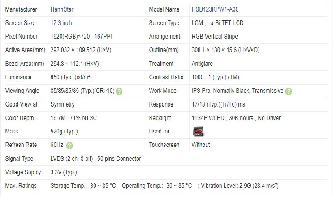The width and height of the screenshot is (333, 198).
Task: Click the 'Max. Ratings' row label
Action: 21,186
